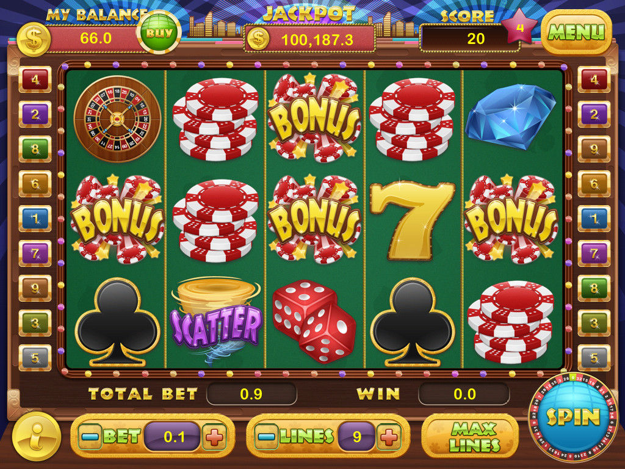
Task: Click the purple Scatter tornado symbol
Action: [215, 321]
